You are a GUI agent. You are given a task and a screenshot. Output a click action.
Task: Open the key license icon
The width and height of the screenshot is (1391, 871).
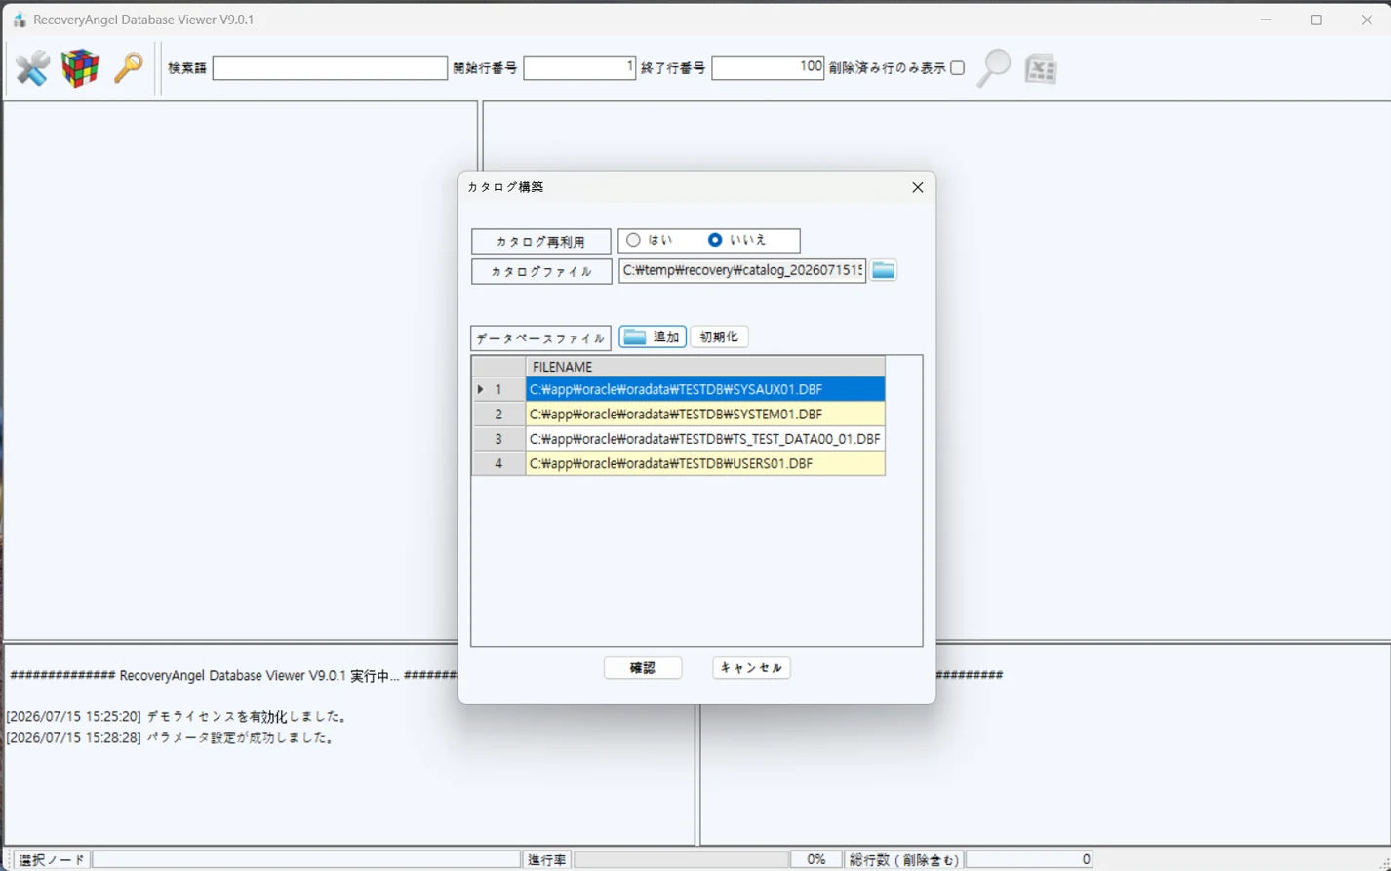click(128, 68)
